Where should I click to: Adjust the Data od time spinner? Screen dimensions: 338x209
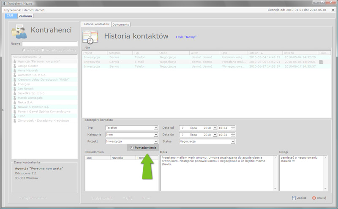[233, 128]
